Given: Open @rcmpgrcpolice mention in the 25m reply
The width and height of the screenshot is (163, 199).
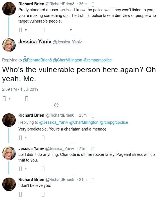Looking at the screenshot, I should (x=114, y=122).
